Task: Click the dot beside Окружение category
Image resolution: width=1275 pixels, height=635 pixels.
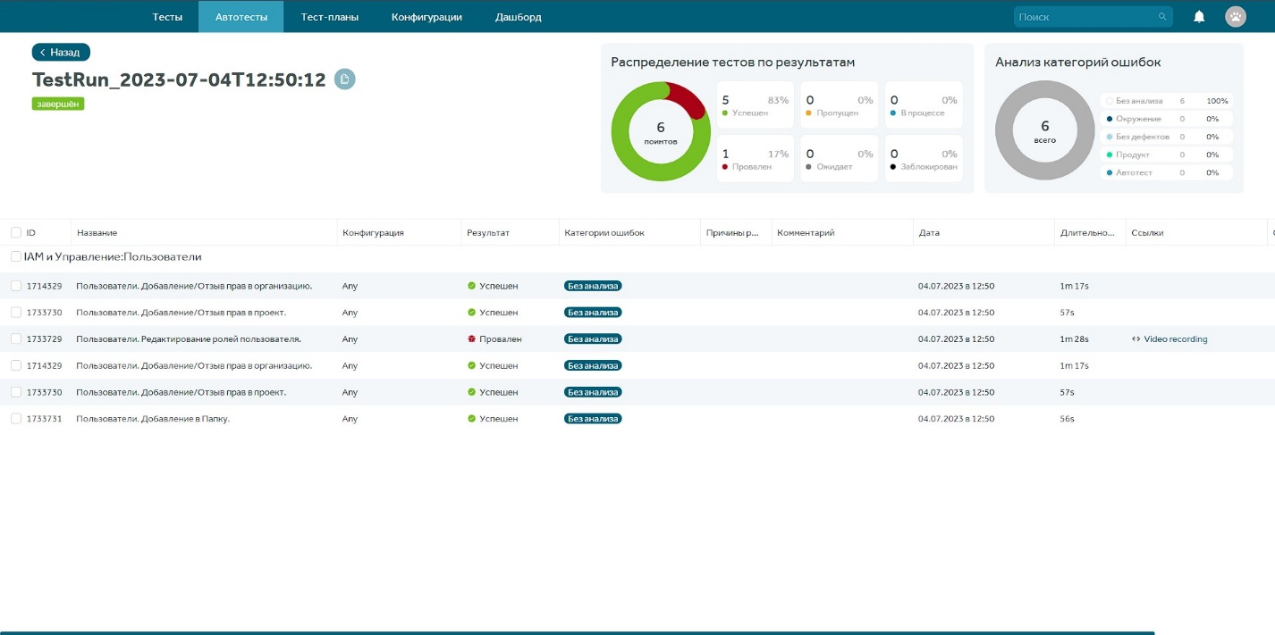Action: pyautogui.click(x=1110, y=119)
